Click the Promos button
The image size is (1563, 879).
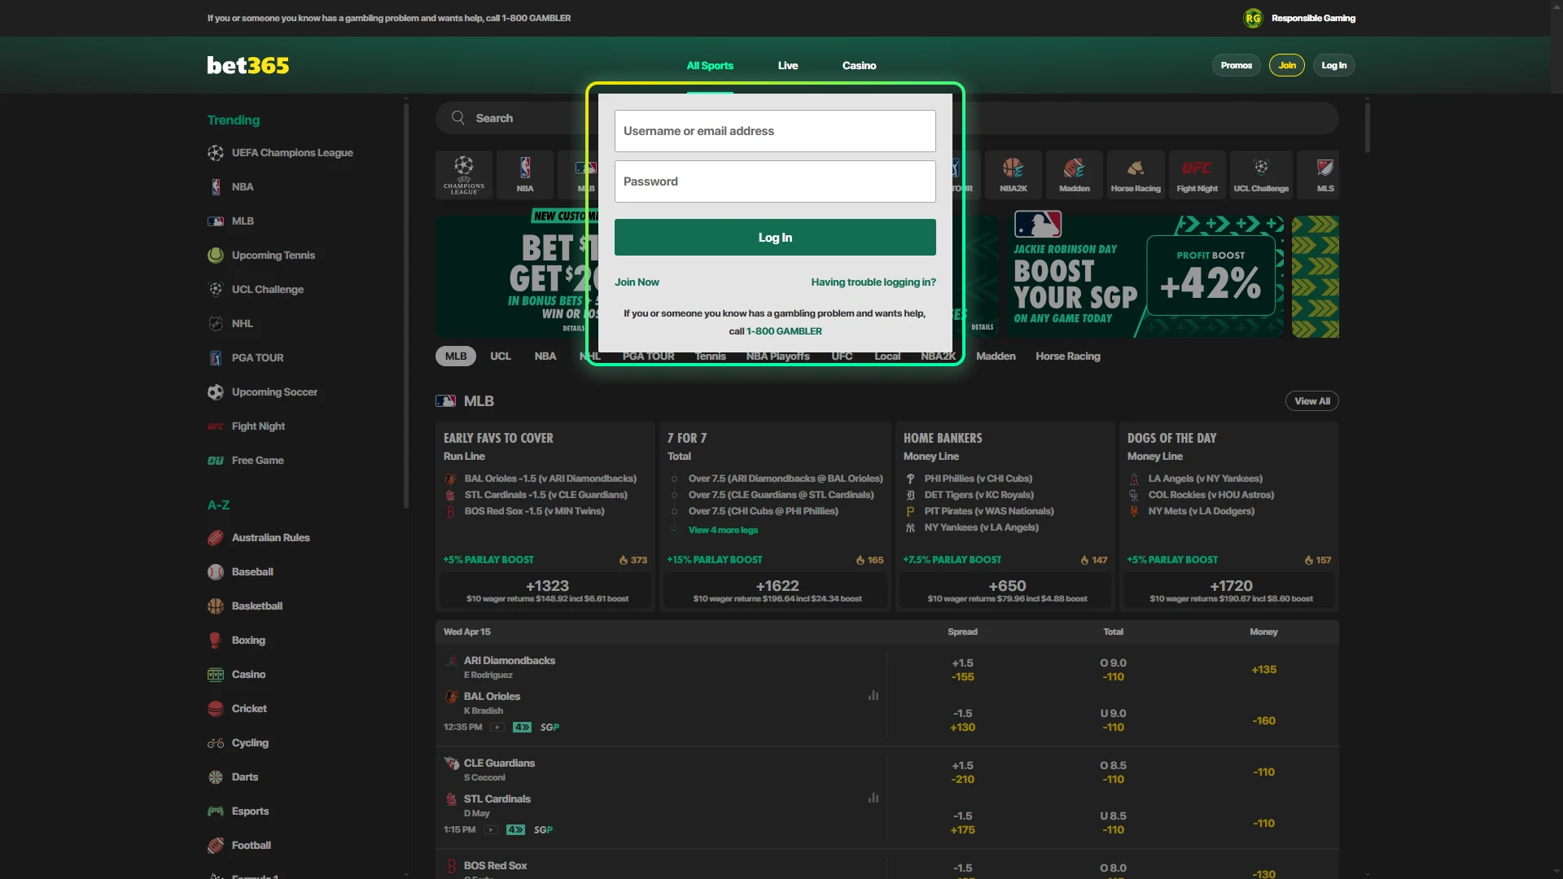(x=1237, y=65)
